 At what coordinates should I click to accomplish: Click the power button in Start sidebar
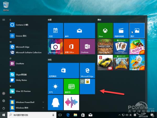(4, 108)
